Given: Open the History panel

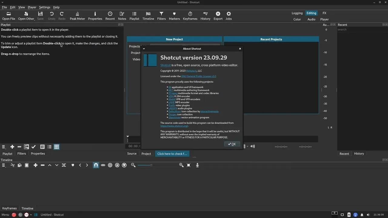Looking at the screenshot, I should point(205,16).
